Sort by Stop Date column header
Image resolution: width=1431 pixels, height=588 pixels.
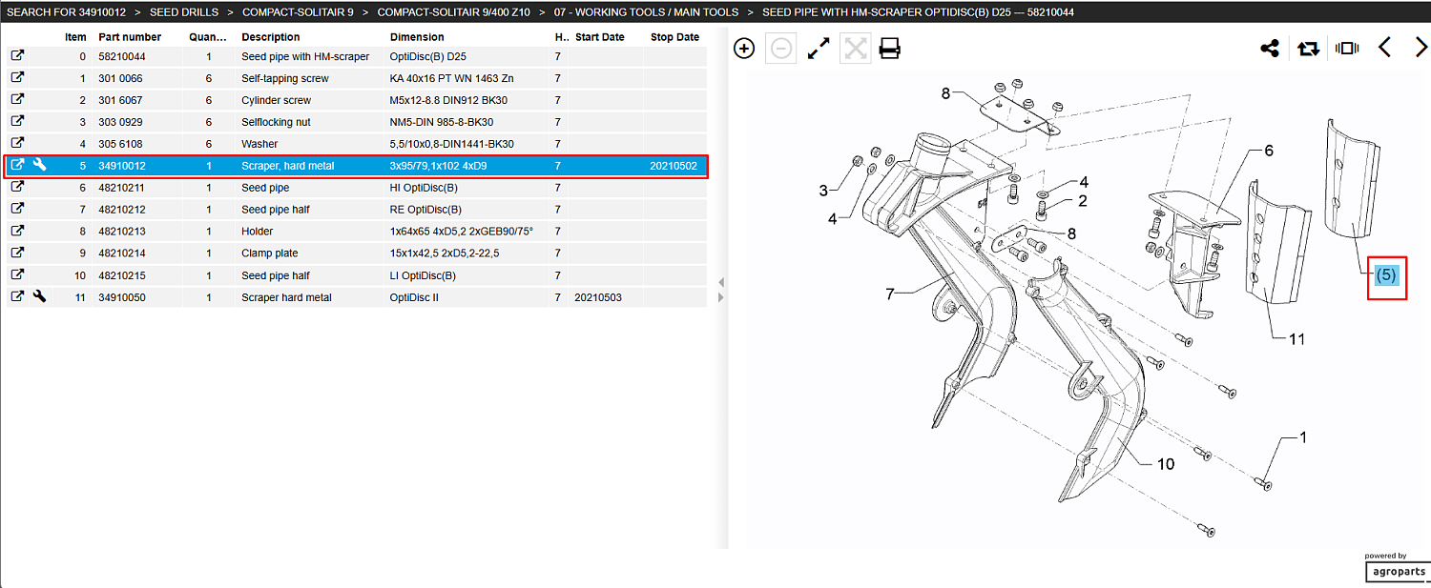(x=675, y=37)
